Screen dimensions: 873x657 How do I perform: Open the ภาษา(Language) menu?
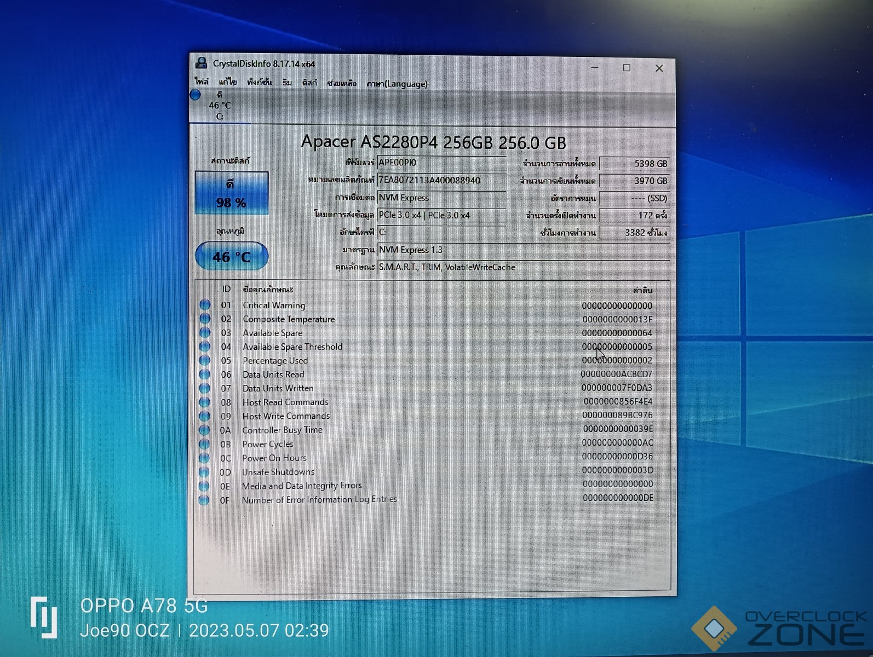tap(397, 84)
